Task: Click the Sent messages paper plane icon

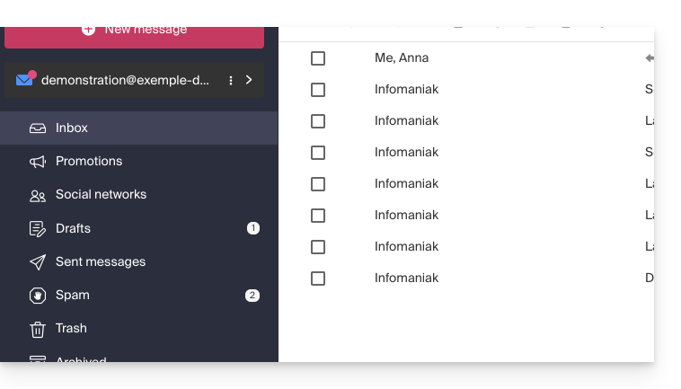Action: pyautogui.click(x=38, y=262)
